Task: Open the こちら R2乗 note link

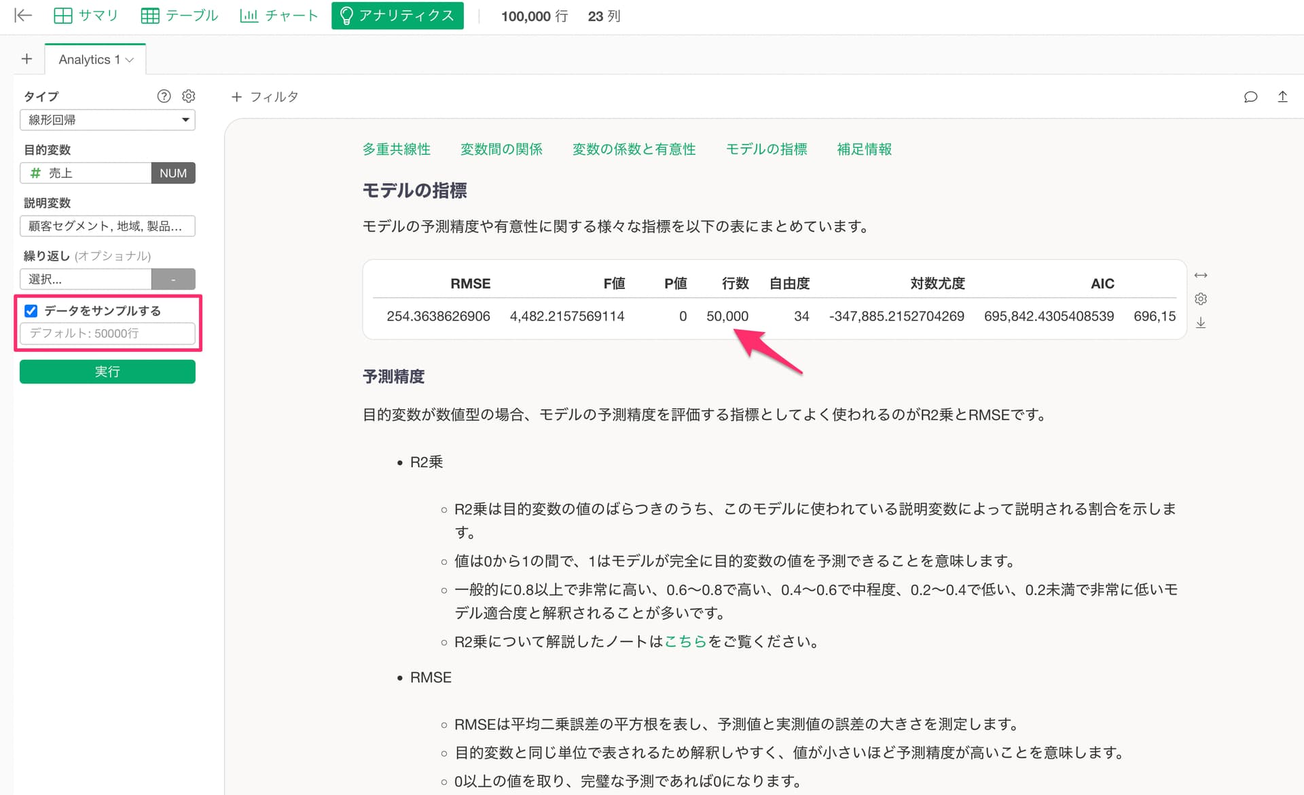Action: (685, 642)
